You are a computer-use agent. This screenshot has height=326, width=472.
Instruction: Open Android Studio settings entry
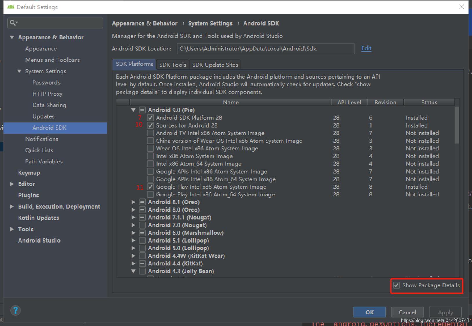tap(39, 241)
